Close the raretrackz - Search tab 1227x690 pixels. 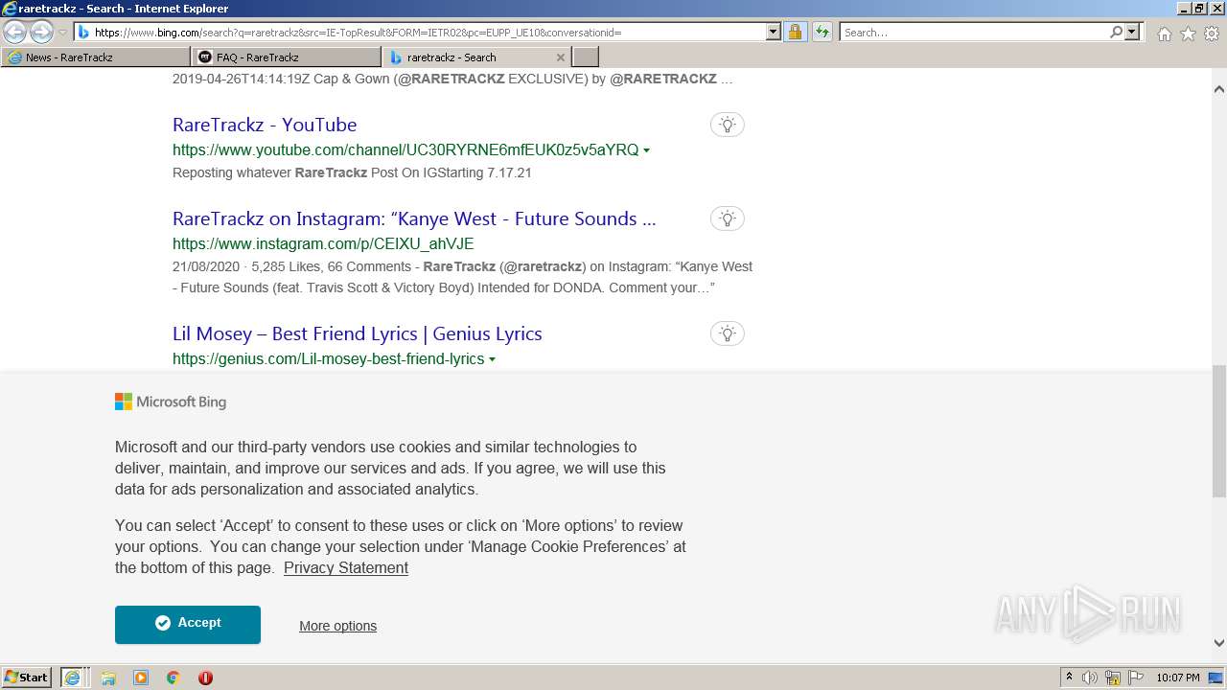click(561, 57)
